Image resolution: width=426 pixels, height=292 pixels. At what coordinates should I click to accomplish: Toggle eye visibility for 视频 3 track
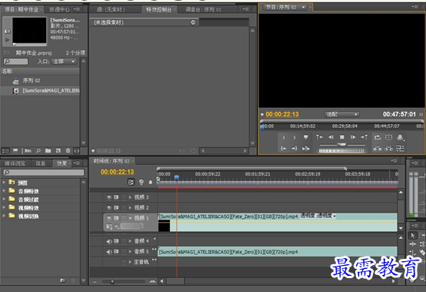109,197
